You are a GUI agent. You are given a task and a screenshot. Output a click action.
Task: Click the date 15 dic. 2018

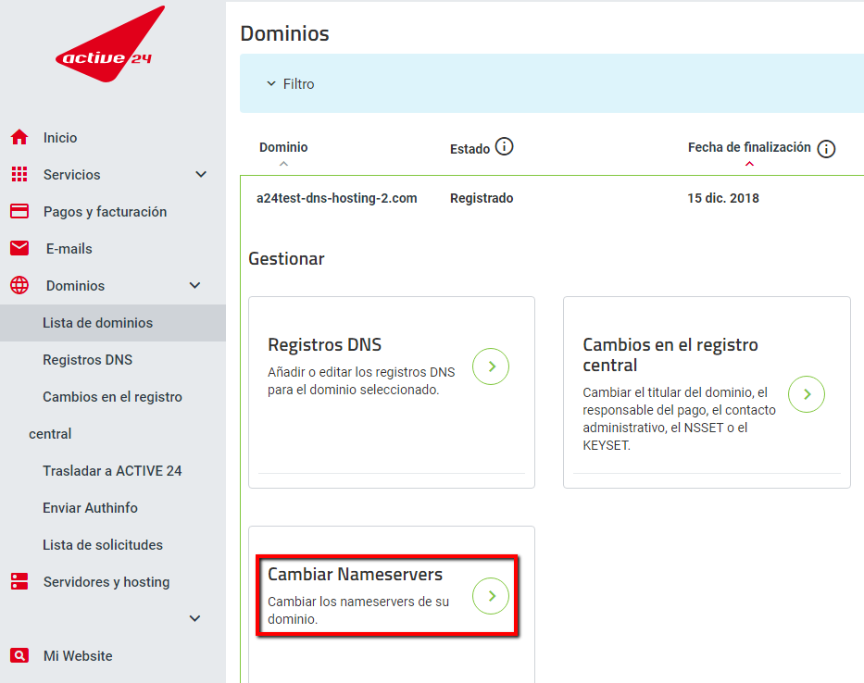tap(723, 198)
